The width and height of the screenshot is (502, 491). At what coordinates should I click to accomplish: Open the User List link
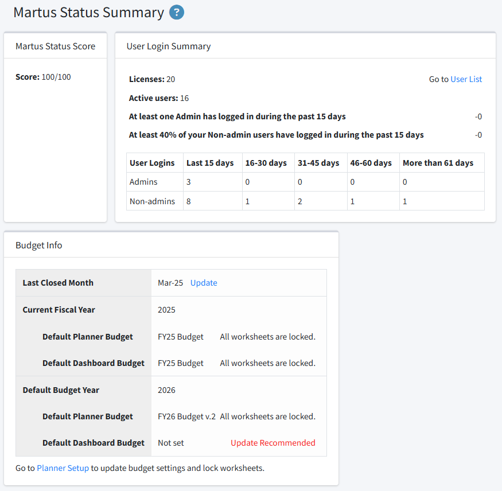click(466, 79)
